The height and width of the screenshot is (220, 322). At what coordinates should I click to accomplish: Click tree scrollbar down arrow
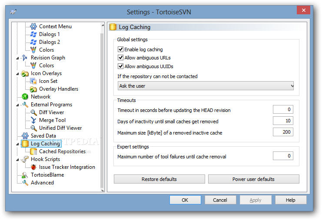click(103, 190)
